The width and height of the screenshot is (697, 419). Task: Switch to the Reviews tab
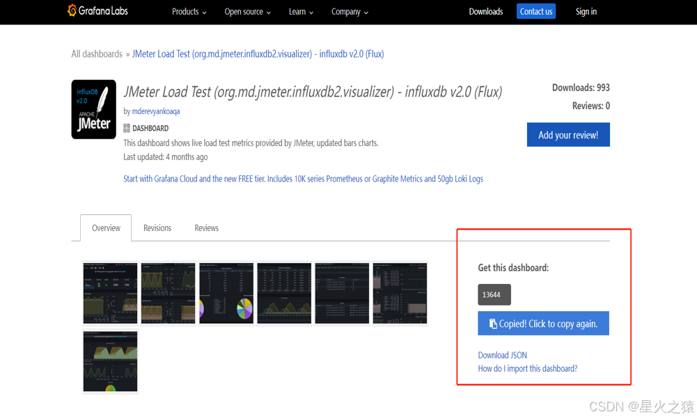206,228
